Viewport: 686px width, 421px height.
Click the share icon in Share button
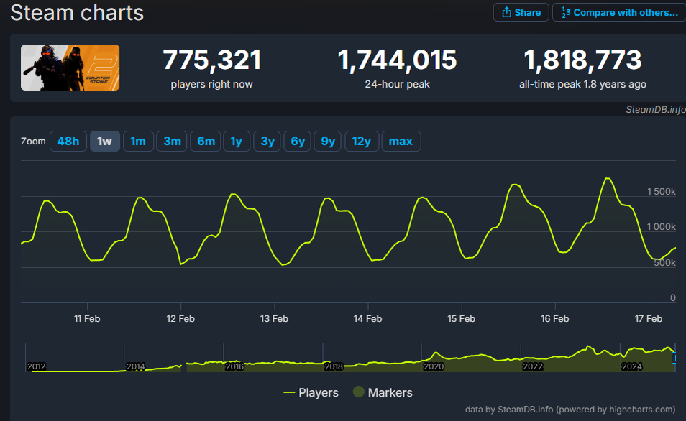click(x=507, y=12)
